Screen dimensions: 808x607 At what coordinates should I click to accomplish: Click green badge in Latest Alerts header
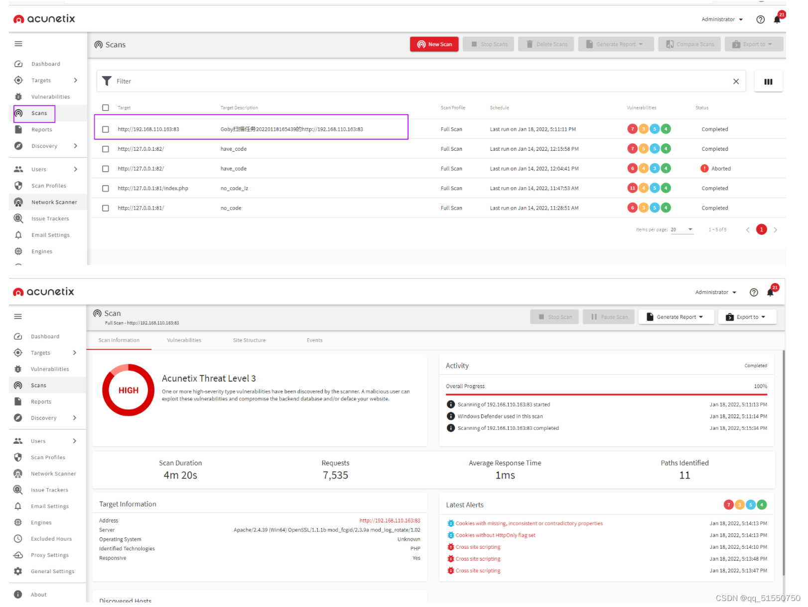(762, 505)
